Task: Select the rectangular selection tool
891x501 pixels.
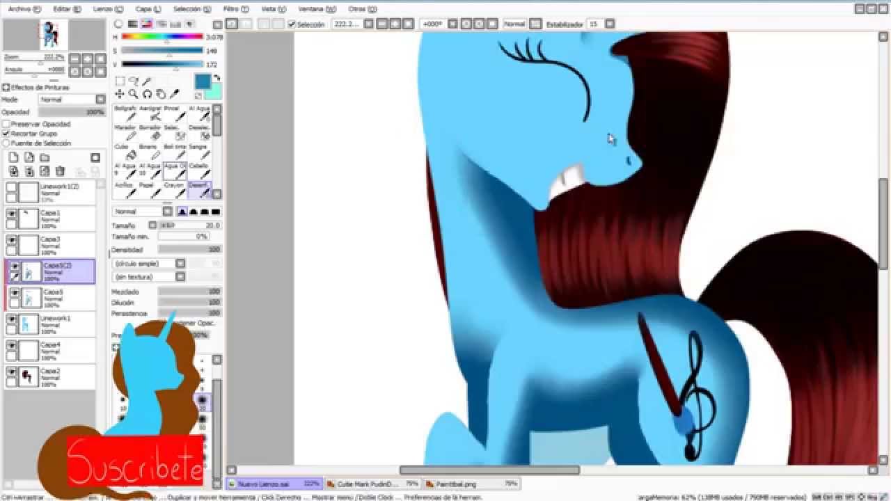Action: click(120, 81)
